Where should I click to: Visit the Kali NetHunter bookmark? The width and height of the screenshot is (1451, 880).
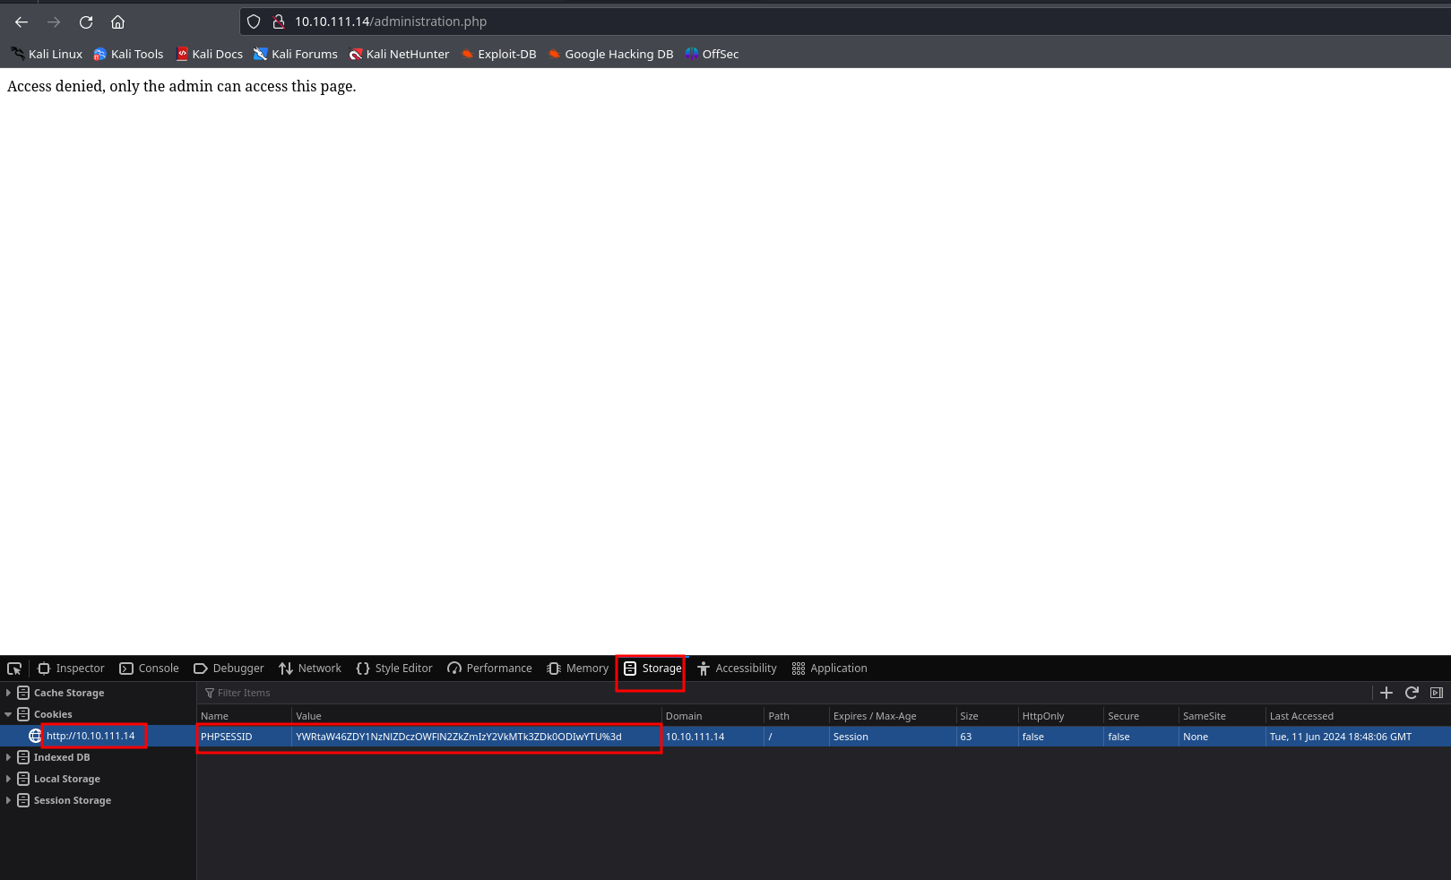(x=399, y=54)
